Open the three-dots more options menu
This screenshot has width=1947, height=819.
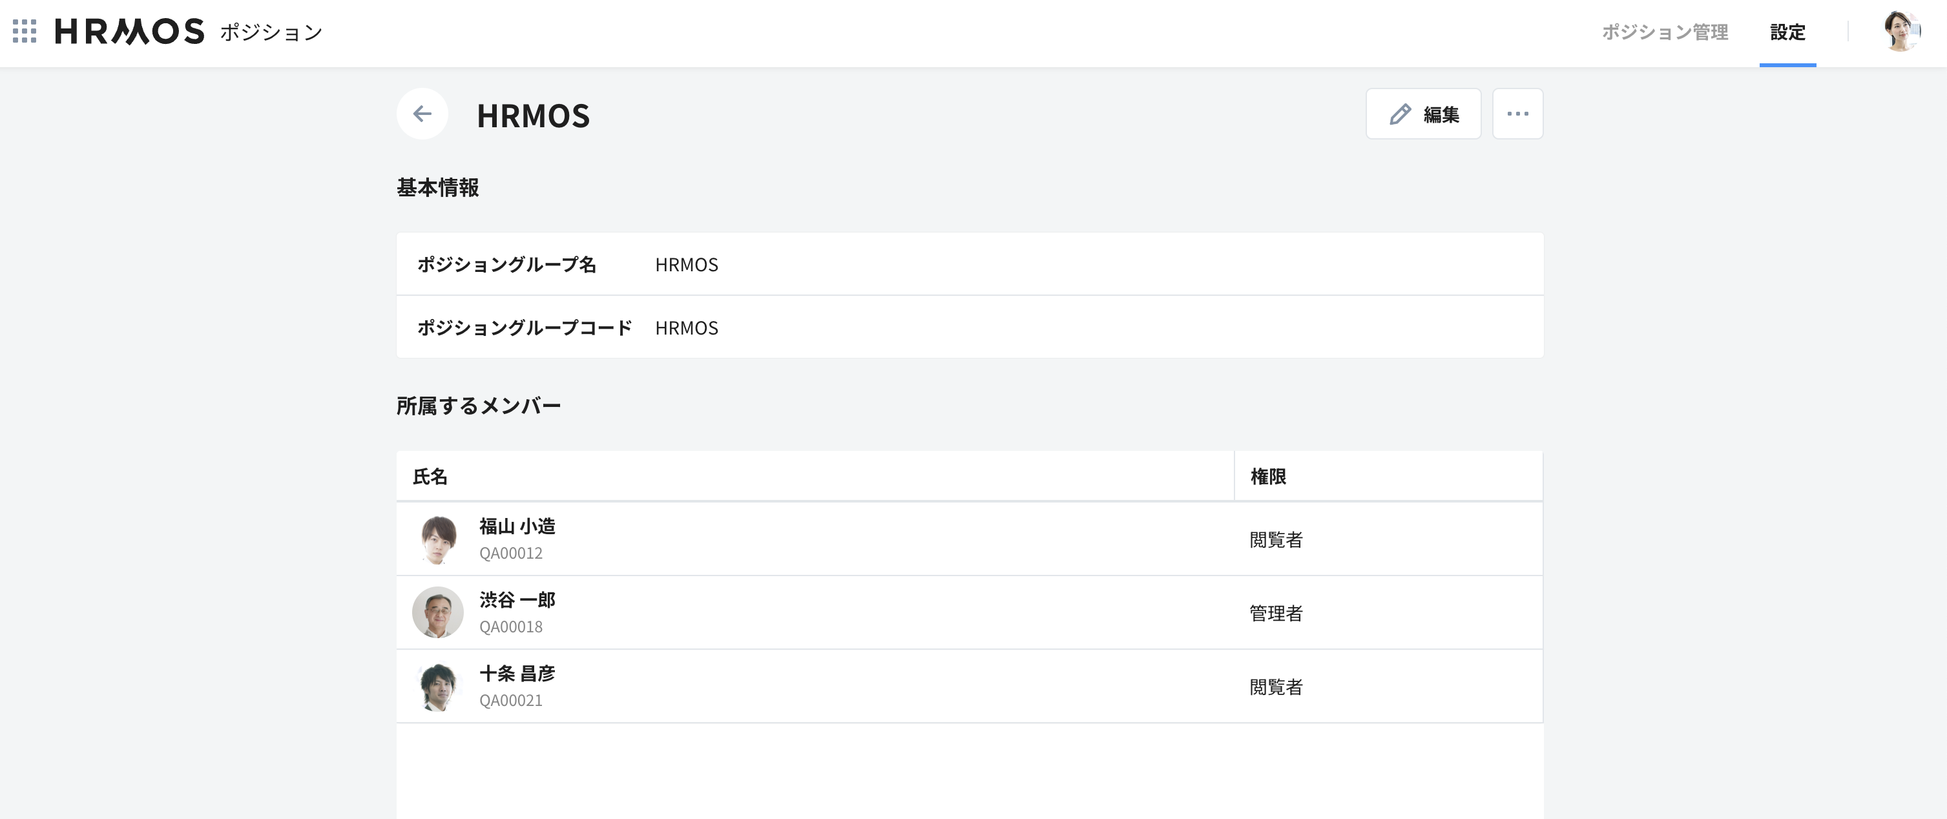click(1517, 114)
